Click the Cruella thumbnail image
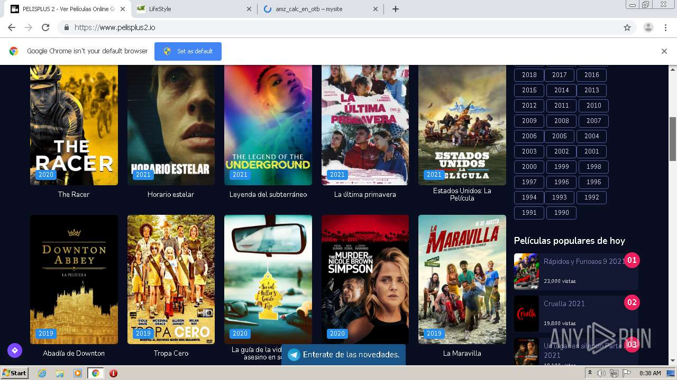677x380 pixels. tap(526, 313)
